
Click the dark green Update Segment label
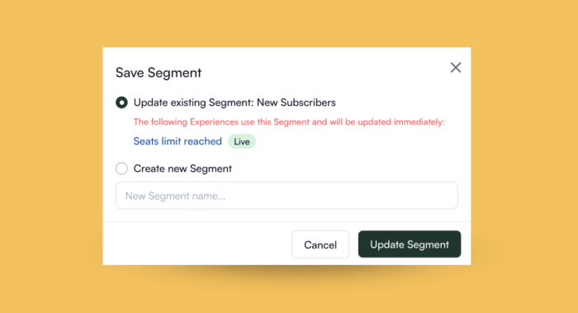click(x=410, y=244)
